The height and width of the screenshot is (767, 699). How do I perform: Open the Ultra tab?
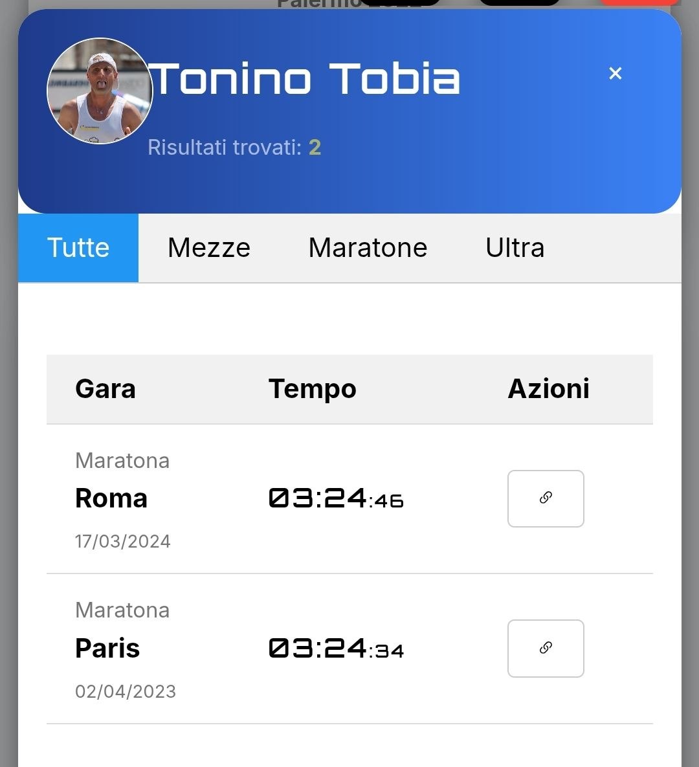click(x=515, y=248)
